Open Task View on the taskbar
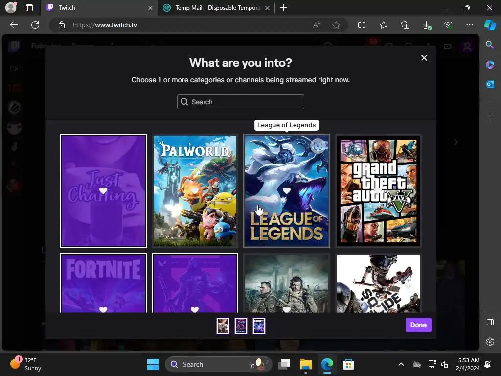 coord(284,364)
